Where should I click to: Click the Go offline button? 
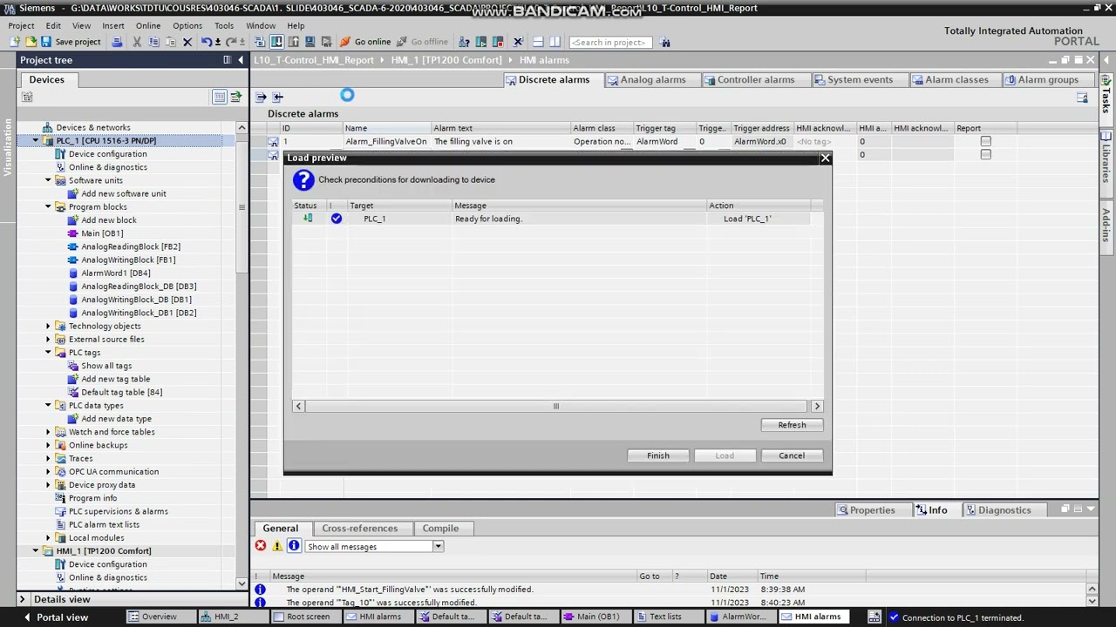[x=422, y=42]
